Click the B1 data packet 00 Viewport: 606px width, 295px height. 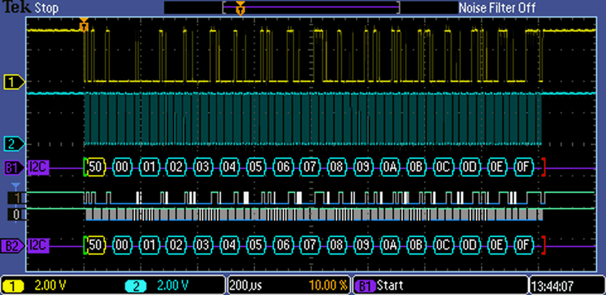point(122,167)
